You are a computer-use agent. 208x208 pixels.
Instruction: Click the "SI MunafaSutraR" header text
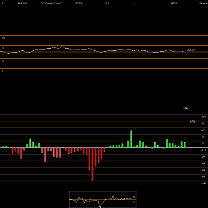51,3
